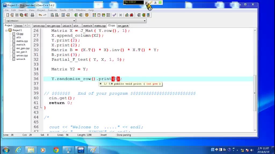The width and height of the screenshot is (275, 154).
Task: Click the scissors icon in the recorder bar
Action: click(x=155, y=2)
